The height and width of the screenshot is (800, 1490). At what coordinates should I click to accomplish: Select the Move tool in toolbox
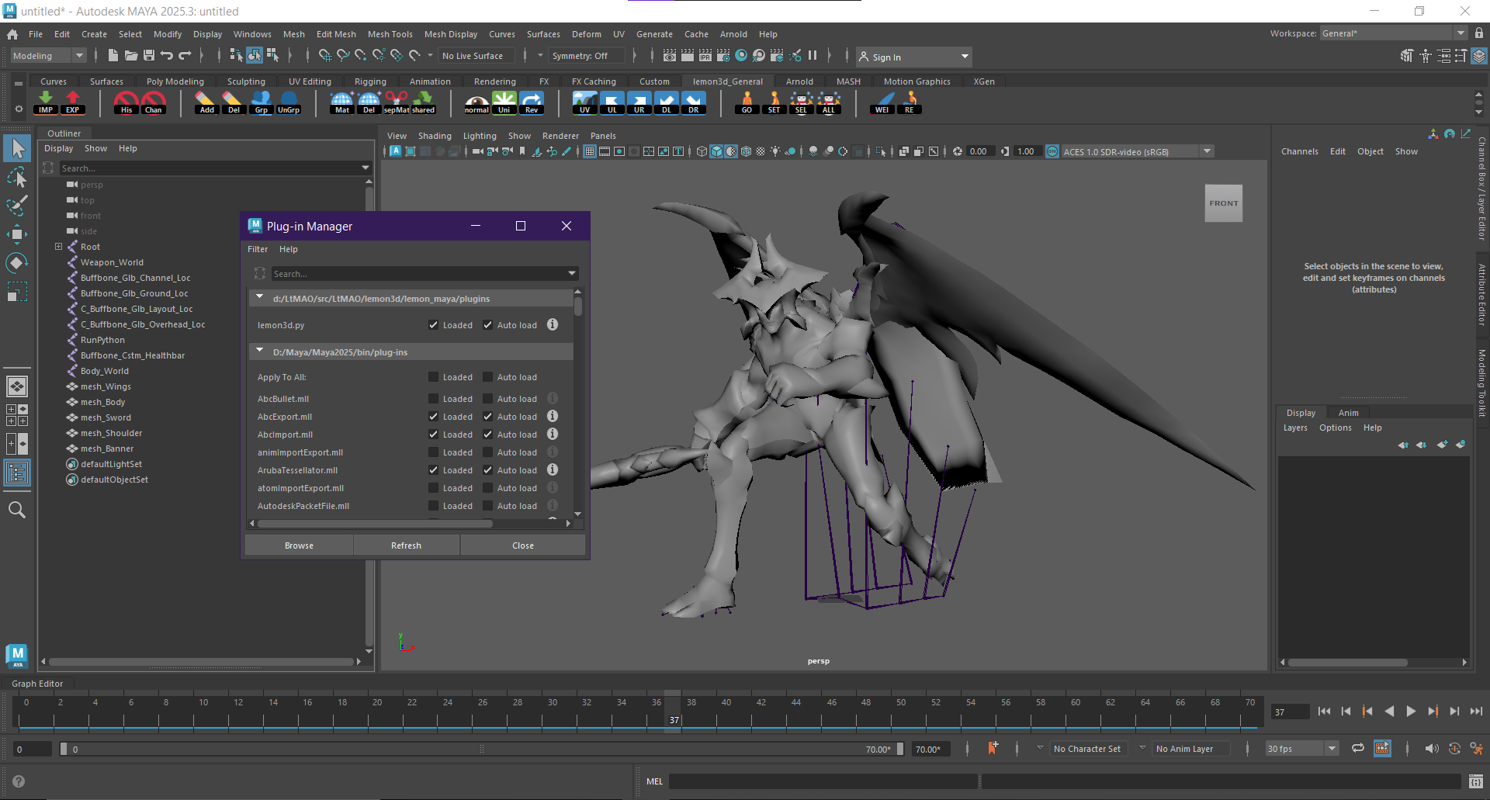pos(17,234)
